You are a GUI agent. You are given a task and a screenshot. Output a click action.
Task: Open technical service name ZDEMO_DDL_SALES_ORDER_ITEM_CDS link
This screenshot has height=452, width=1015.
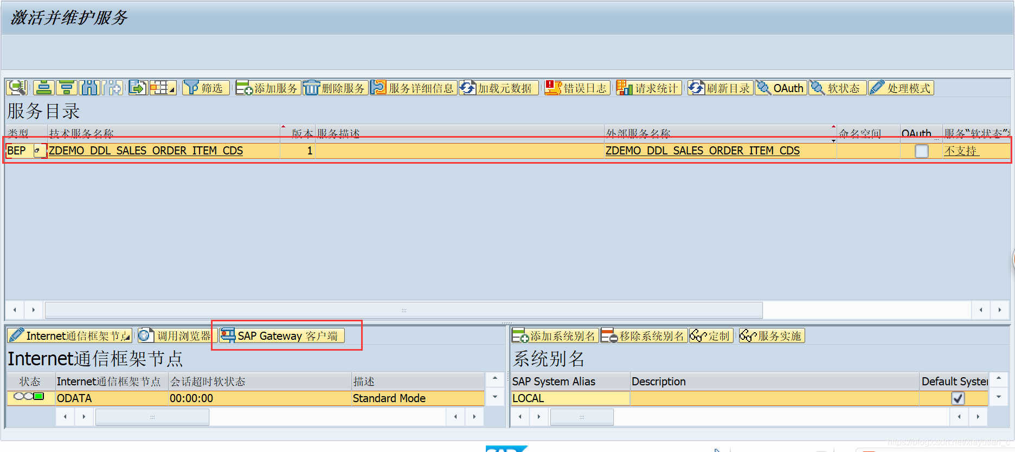(x=146, y=151)
